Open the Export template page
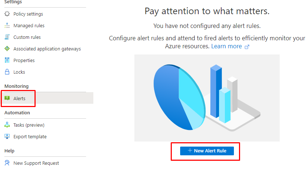The height and width of the screenshot is (172, 308). [x=30, y=137]
